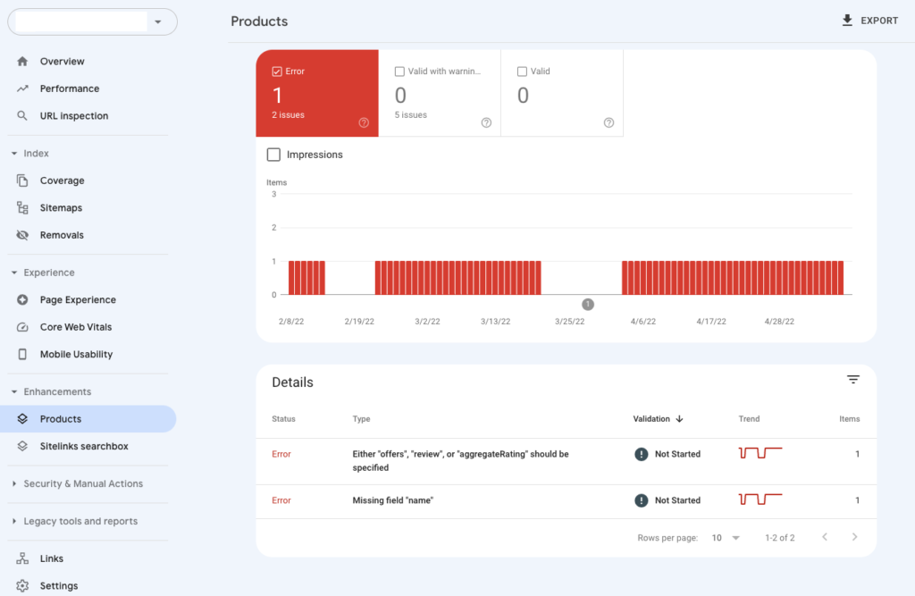Click the 2/8/22 date label on chart
The width and height of the screenshot is (915, 596).
click(291, 322)
